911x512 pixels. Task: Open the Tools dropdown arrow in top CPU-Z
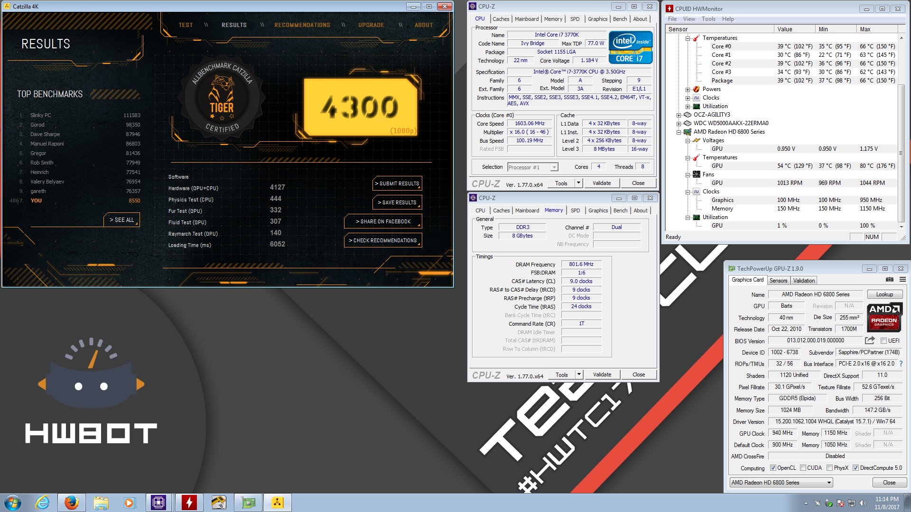(578, 183)
